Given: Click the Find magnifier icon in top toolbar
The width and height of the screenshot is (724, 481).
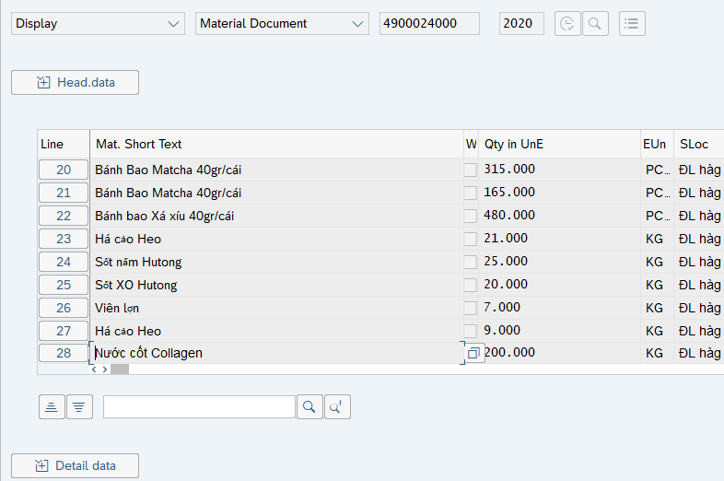Looking at the screenshot, I should [595, 24].
